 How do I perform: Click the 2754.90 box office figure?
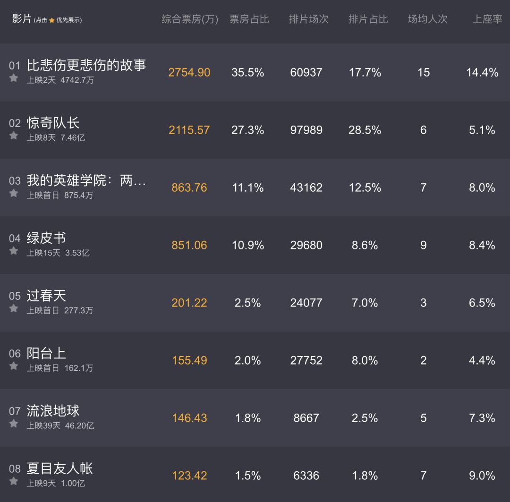click(189, 73)
